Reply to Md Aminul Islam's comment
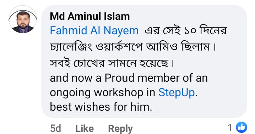 (120, 129)
